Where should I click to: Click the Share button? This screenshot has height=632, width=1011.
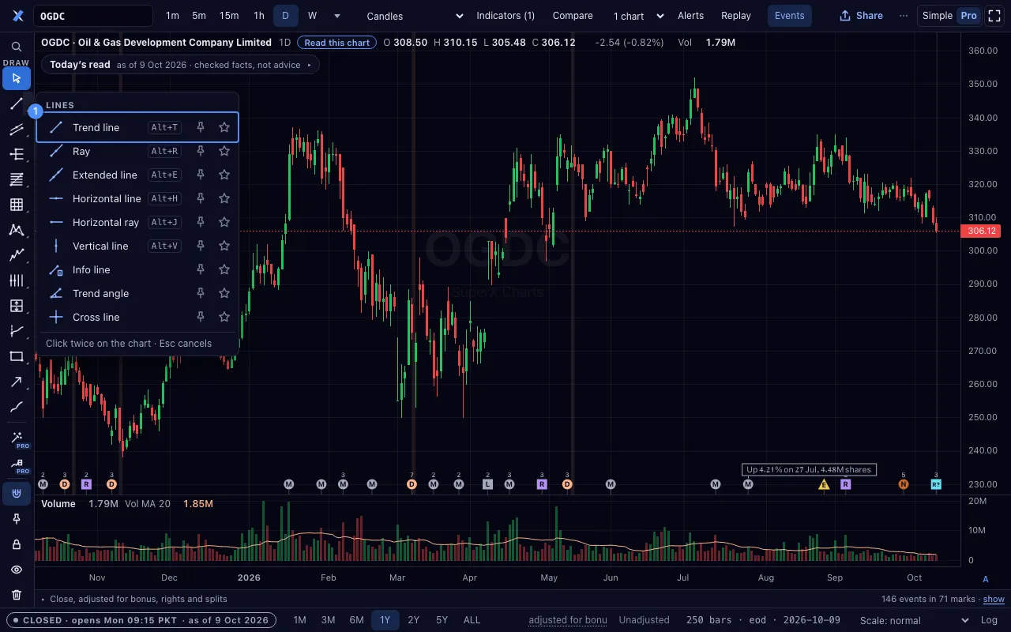[861, 16]
